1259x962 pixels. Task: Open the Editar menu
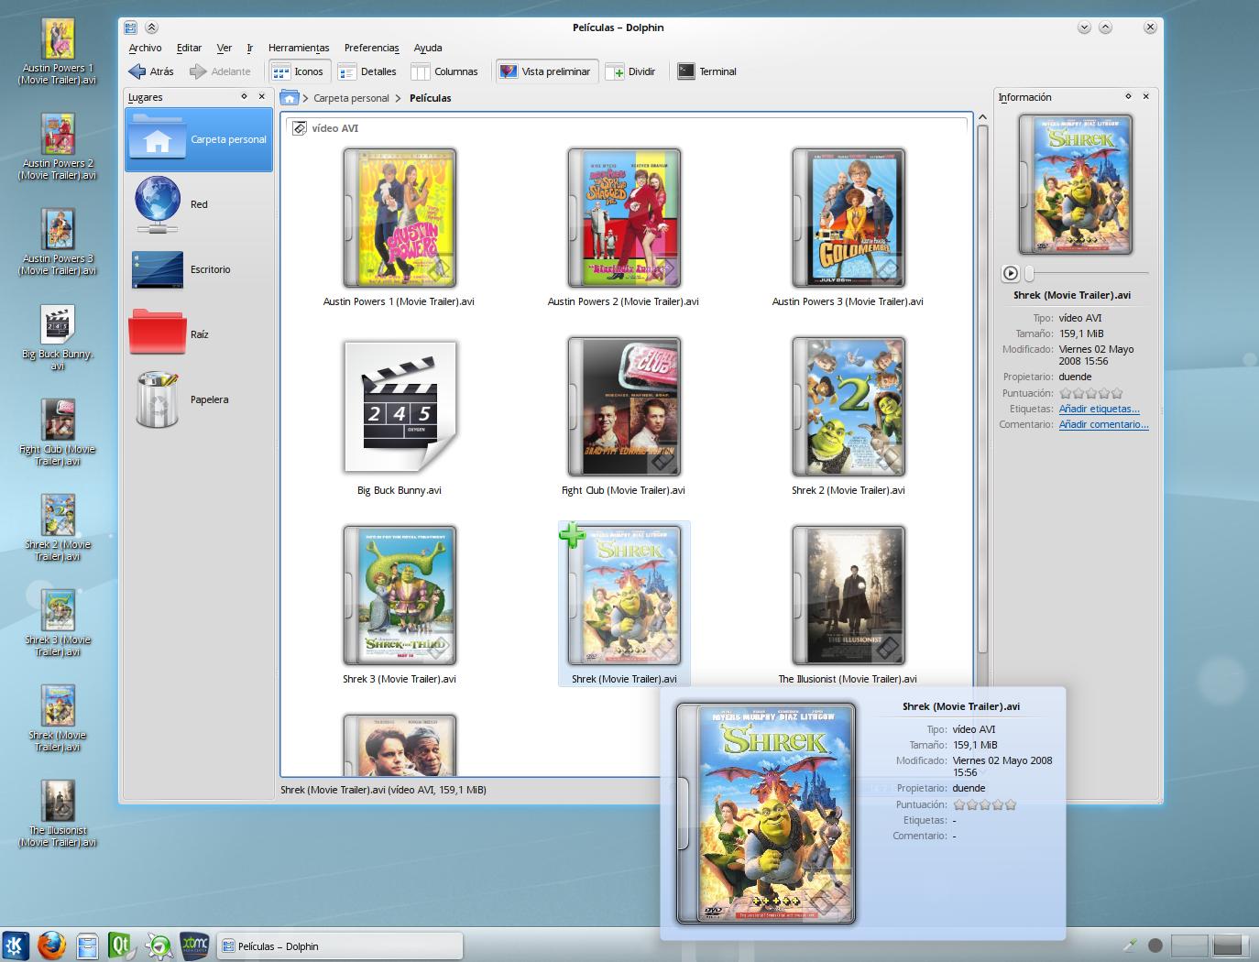pyautogui.click(x=189, y=48)
